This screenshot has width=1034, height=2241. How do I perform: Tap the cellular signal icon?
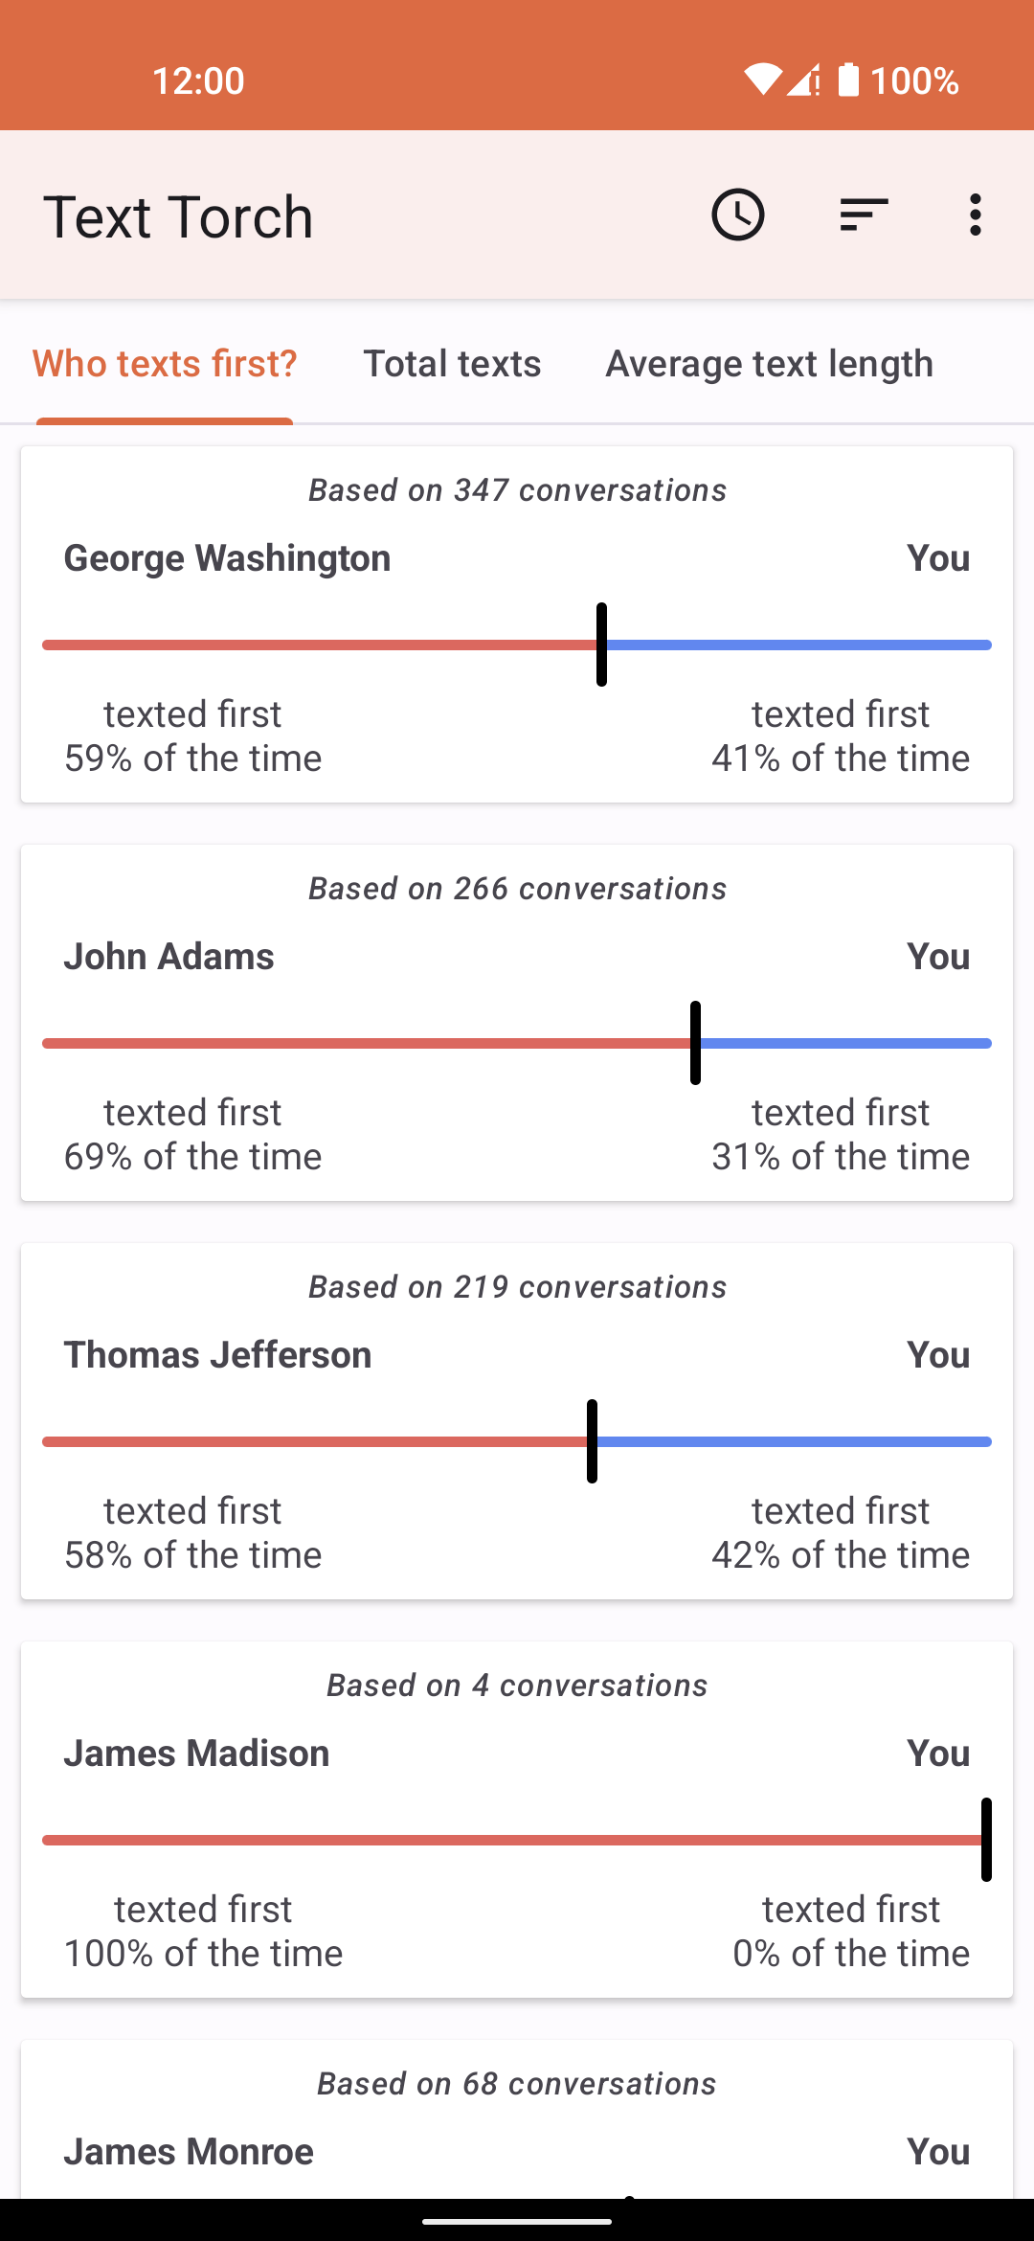click(804, 80)
